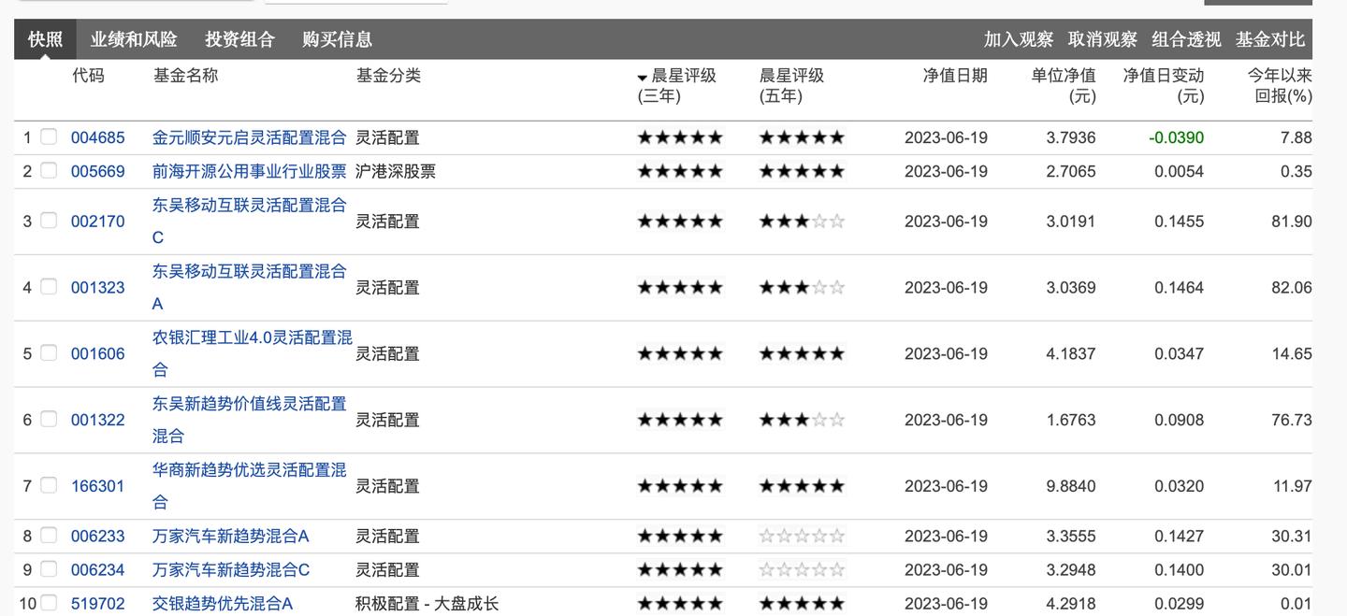
Task: Open fund code 001606 link
Action: [x=98, y=354]
